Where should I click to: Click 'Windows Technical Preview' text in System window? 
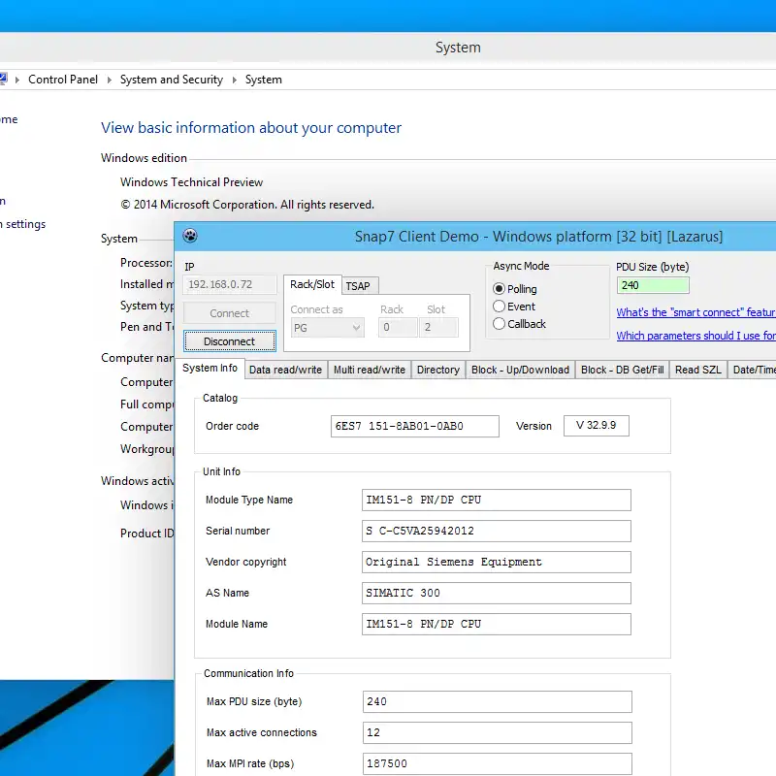[191, 182]
